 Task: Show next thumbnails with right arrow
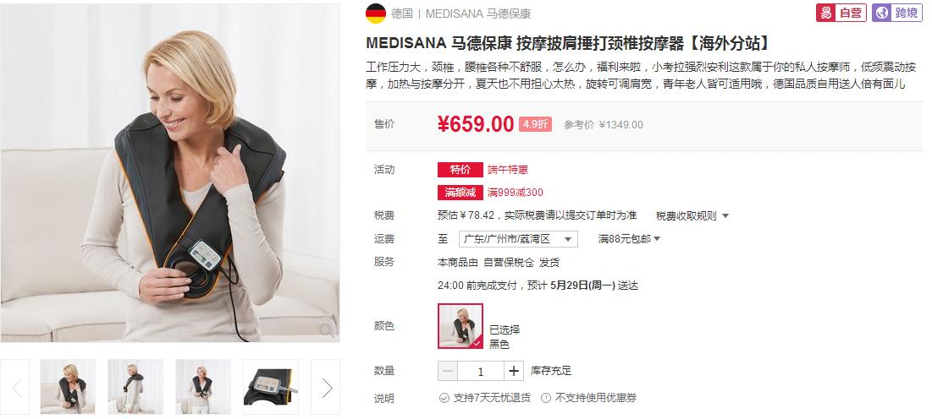pyautogui.click(x=326, y=387)
